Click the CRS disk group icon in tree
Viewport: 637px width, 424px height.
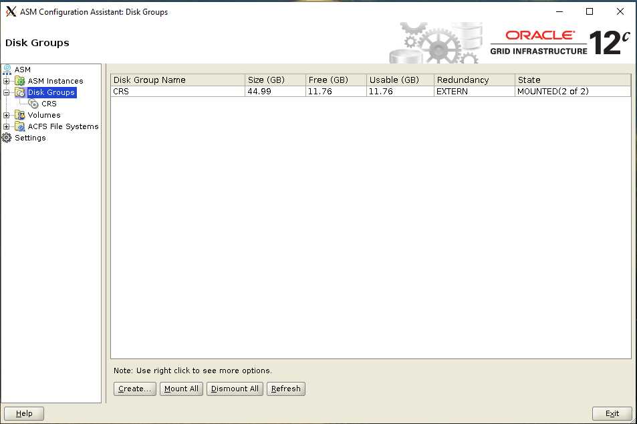click(33, 104)
